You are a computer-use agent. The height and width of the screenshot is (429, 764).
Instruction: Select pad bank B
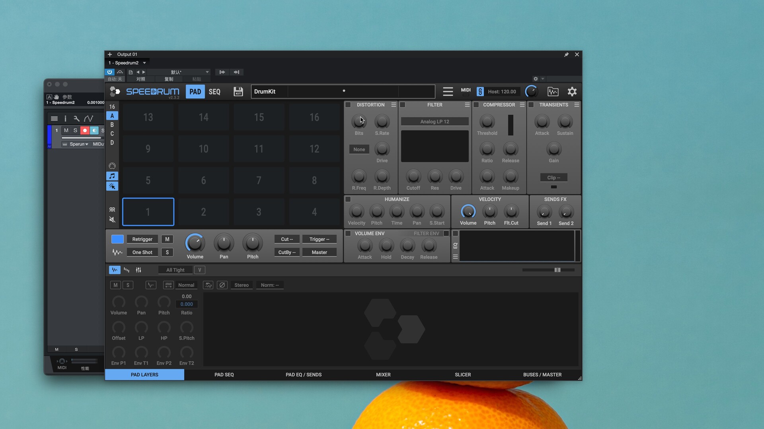112,125
